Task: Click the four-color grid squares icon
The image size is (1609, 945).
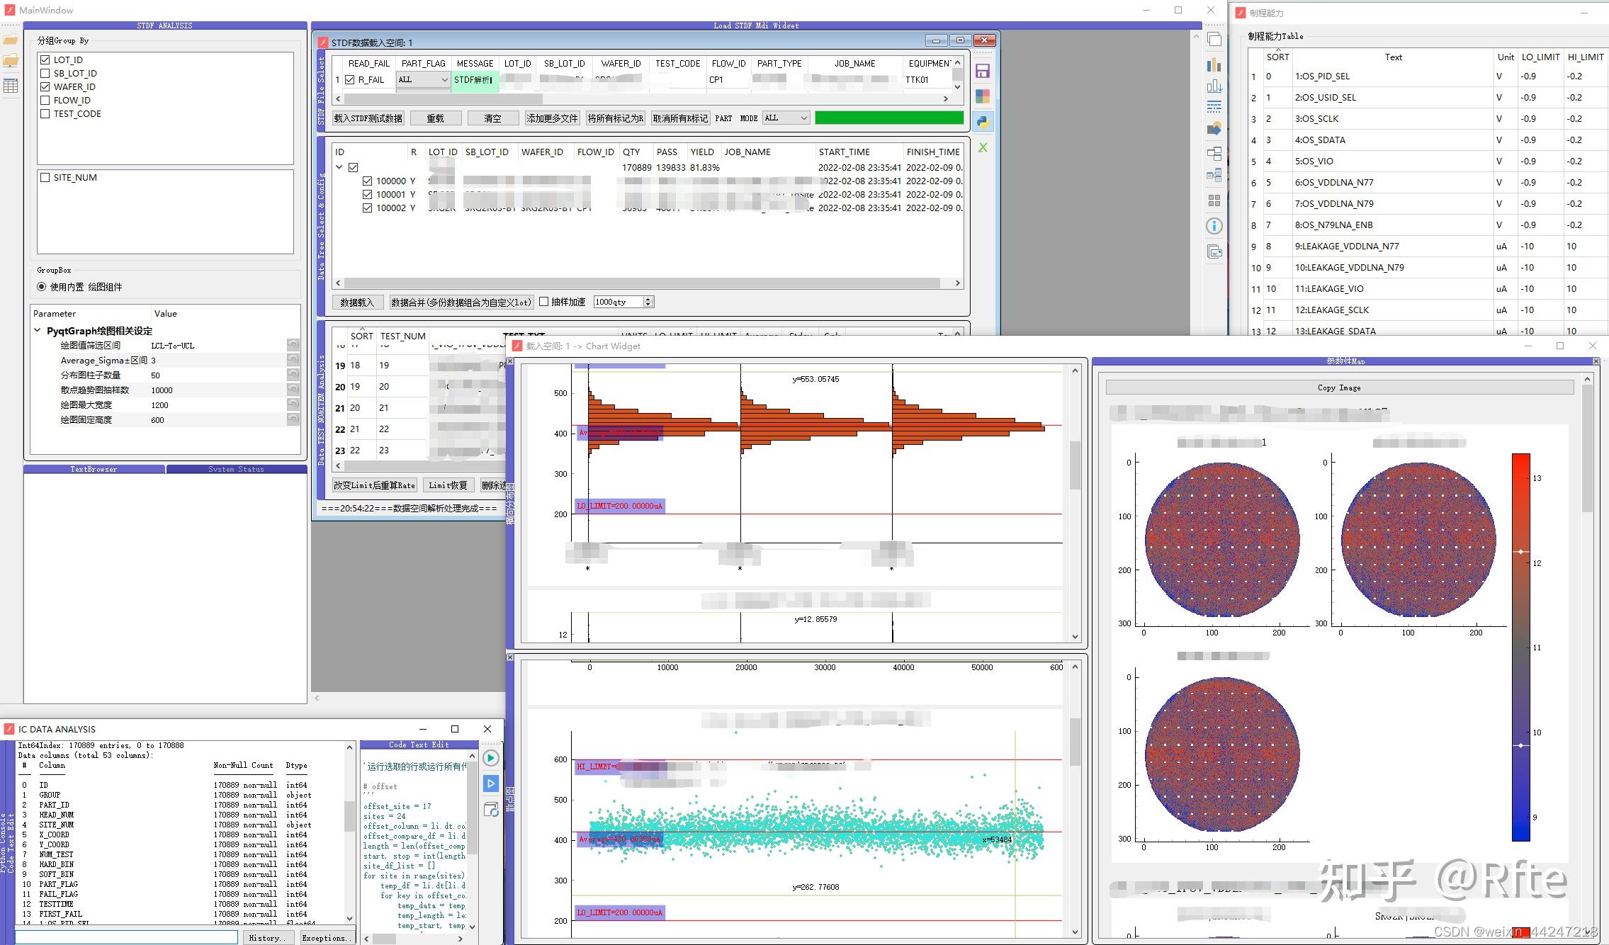Action: tap(983, 96)
